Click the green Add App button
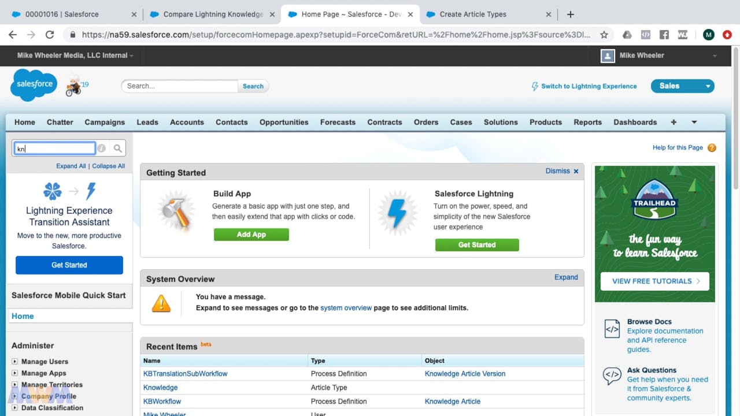The height and width of the screenshot is (416, 740). (x=251, y=235)
